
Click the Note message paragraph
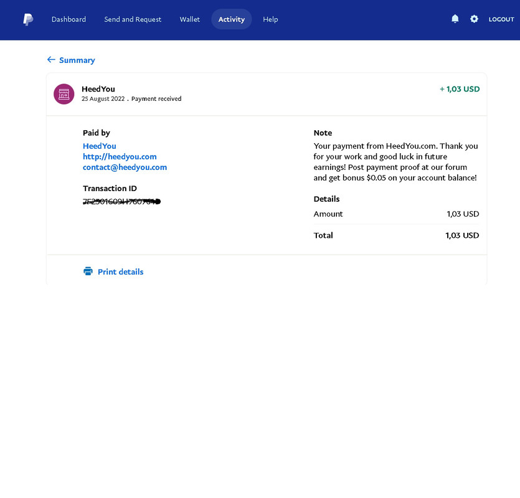[x=396, y=162]
